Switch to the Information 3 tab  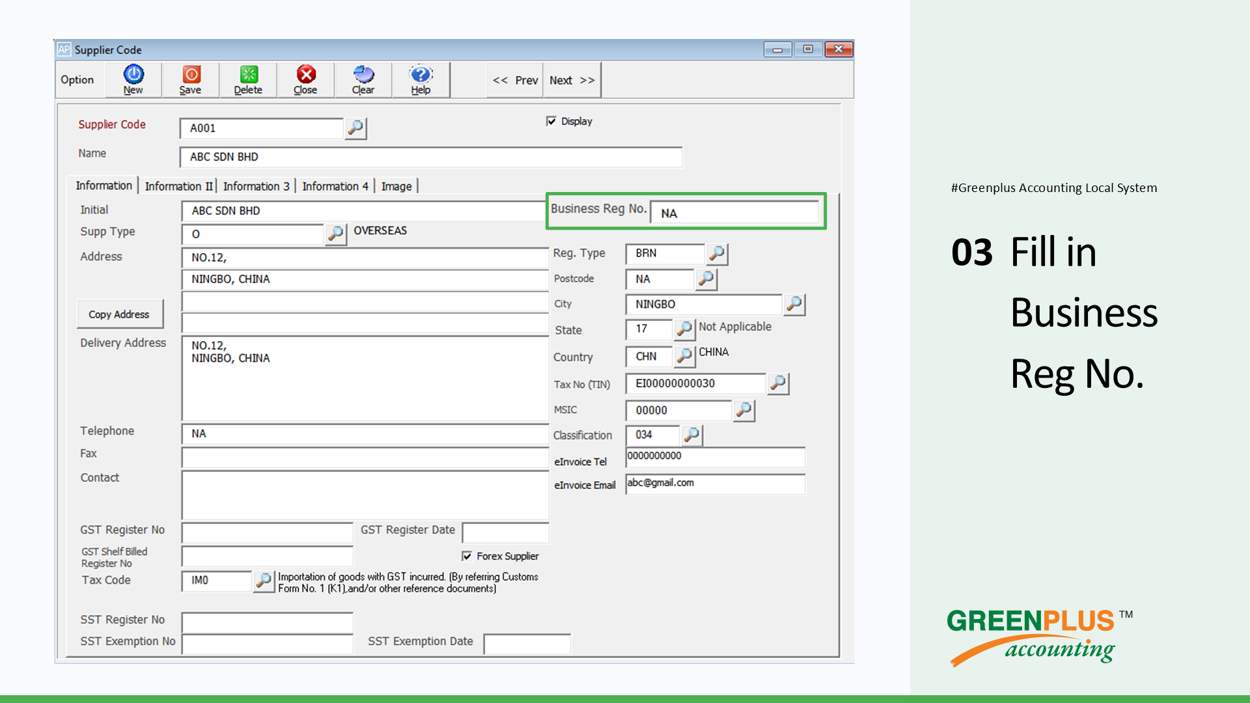[x=256, y=186]
